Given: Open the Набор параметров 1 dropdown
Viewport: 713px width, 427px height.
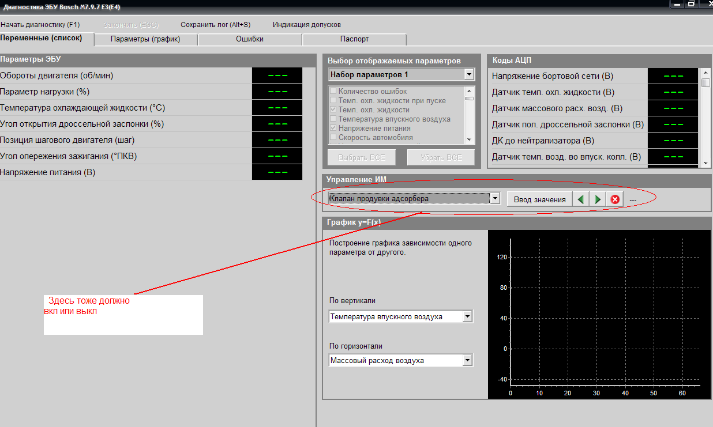Looking at the screenshot, I should (468, 75).
